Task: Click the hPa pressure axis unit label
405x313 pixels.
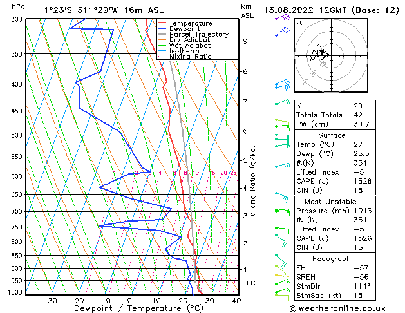Action: click(x=18, y=6)
